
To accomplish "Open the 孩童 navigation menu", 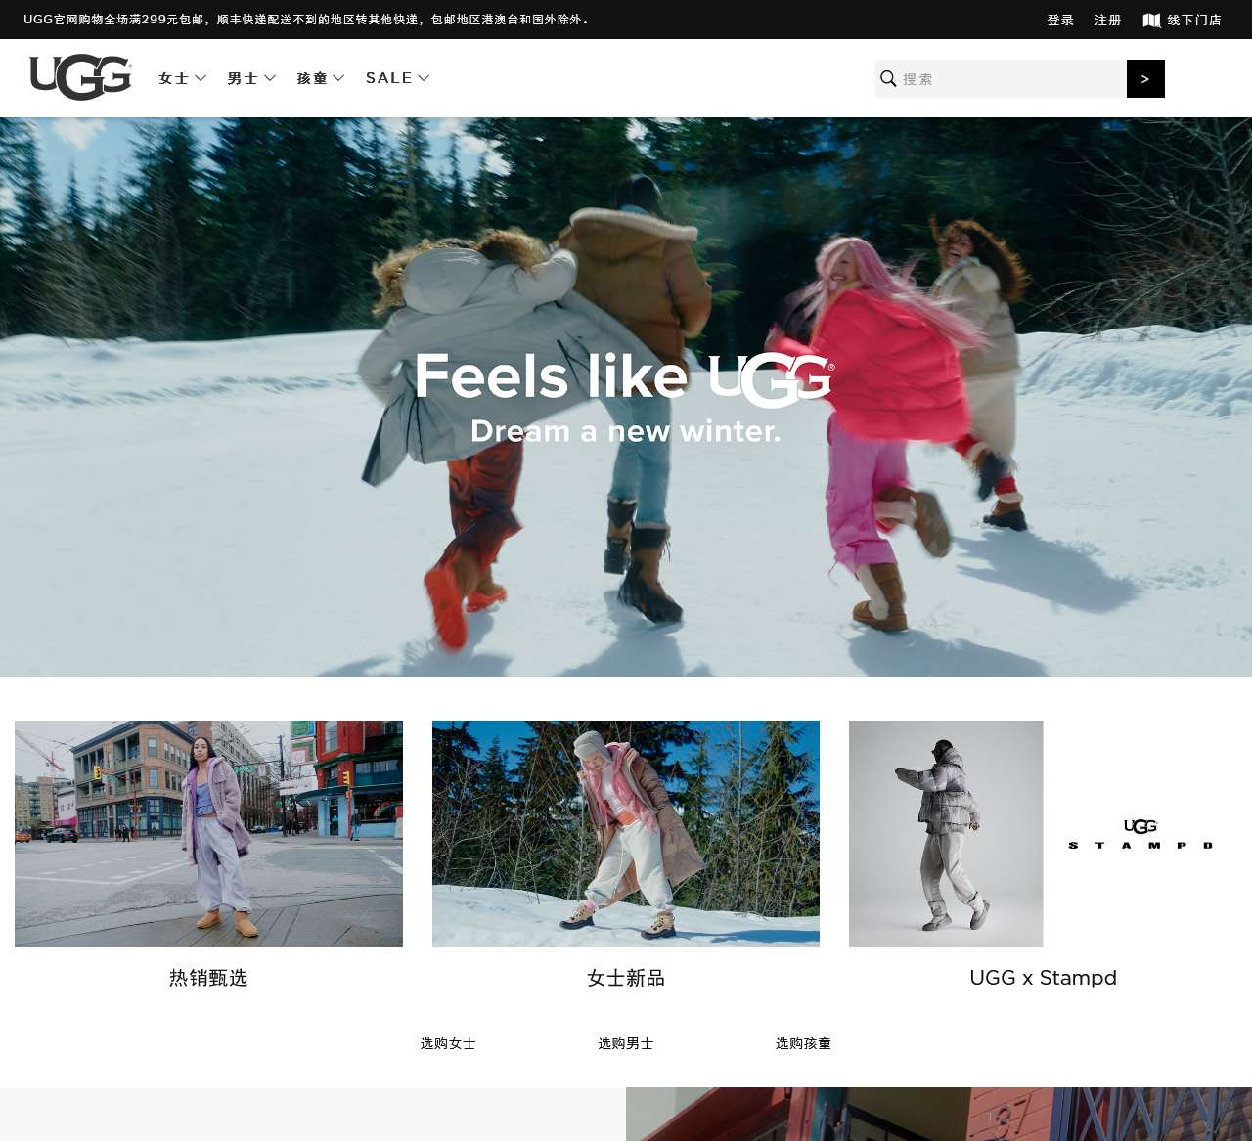I will 312,78.
